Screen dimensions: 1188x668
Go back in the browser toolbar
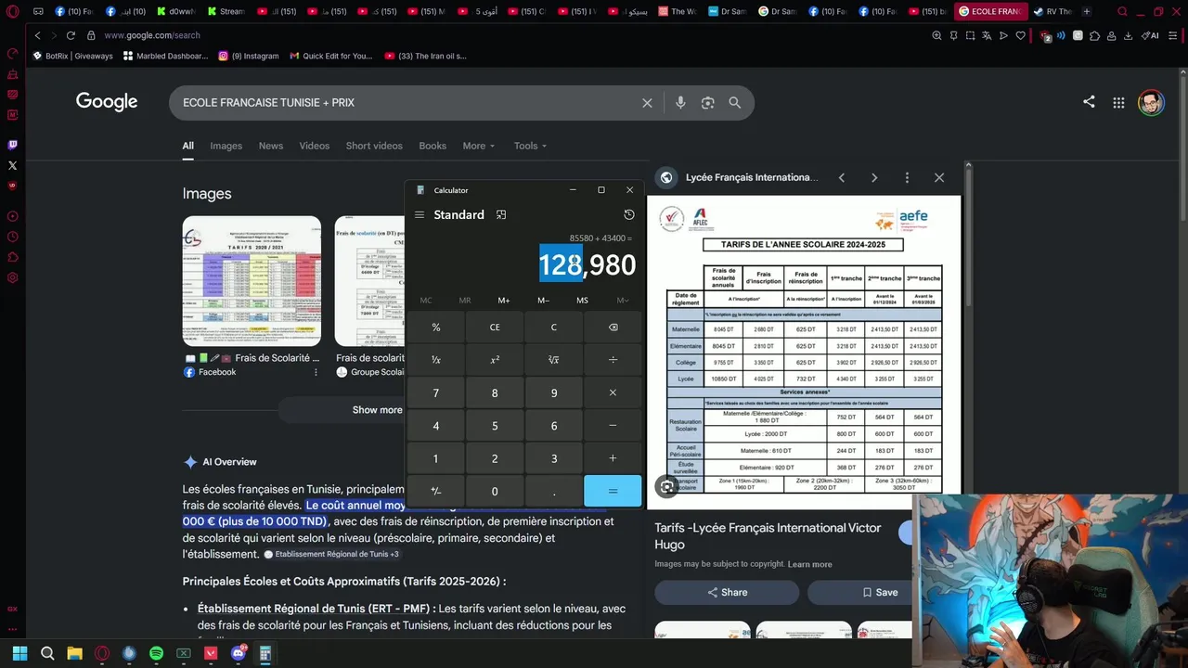click(37, 35)
